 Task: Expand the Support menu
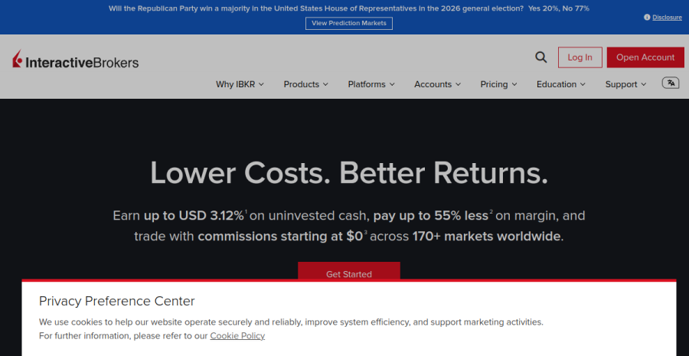click(625, 84)
